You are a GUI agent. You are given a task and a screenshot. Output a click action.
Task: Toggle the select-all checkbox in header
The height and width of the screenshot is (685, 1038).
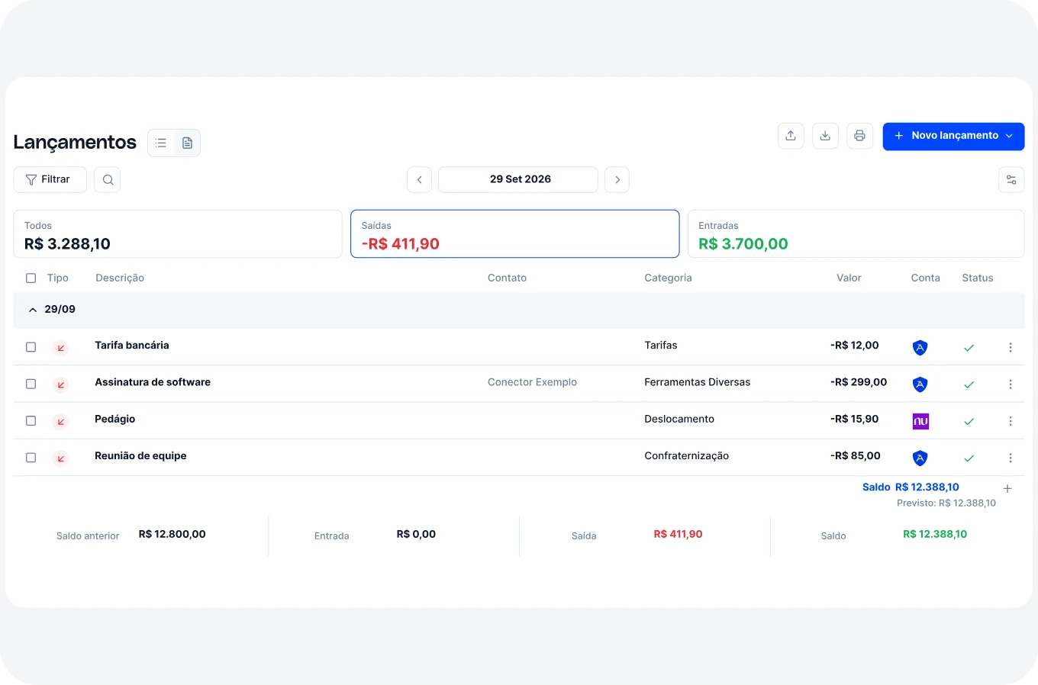31,278
